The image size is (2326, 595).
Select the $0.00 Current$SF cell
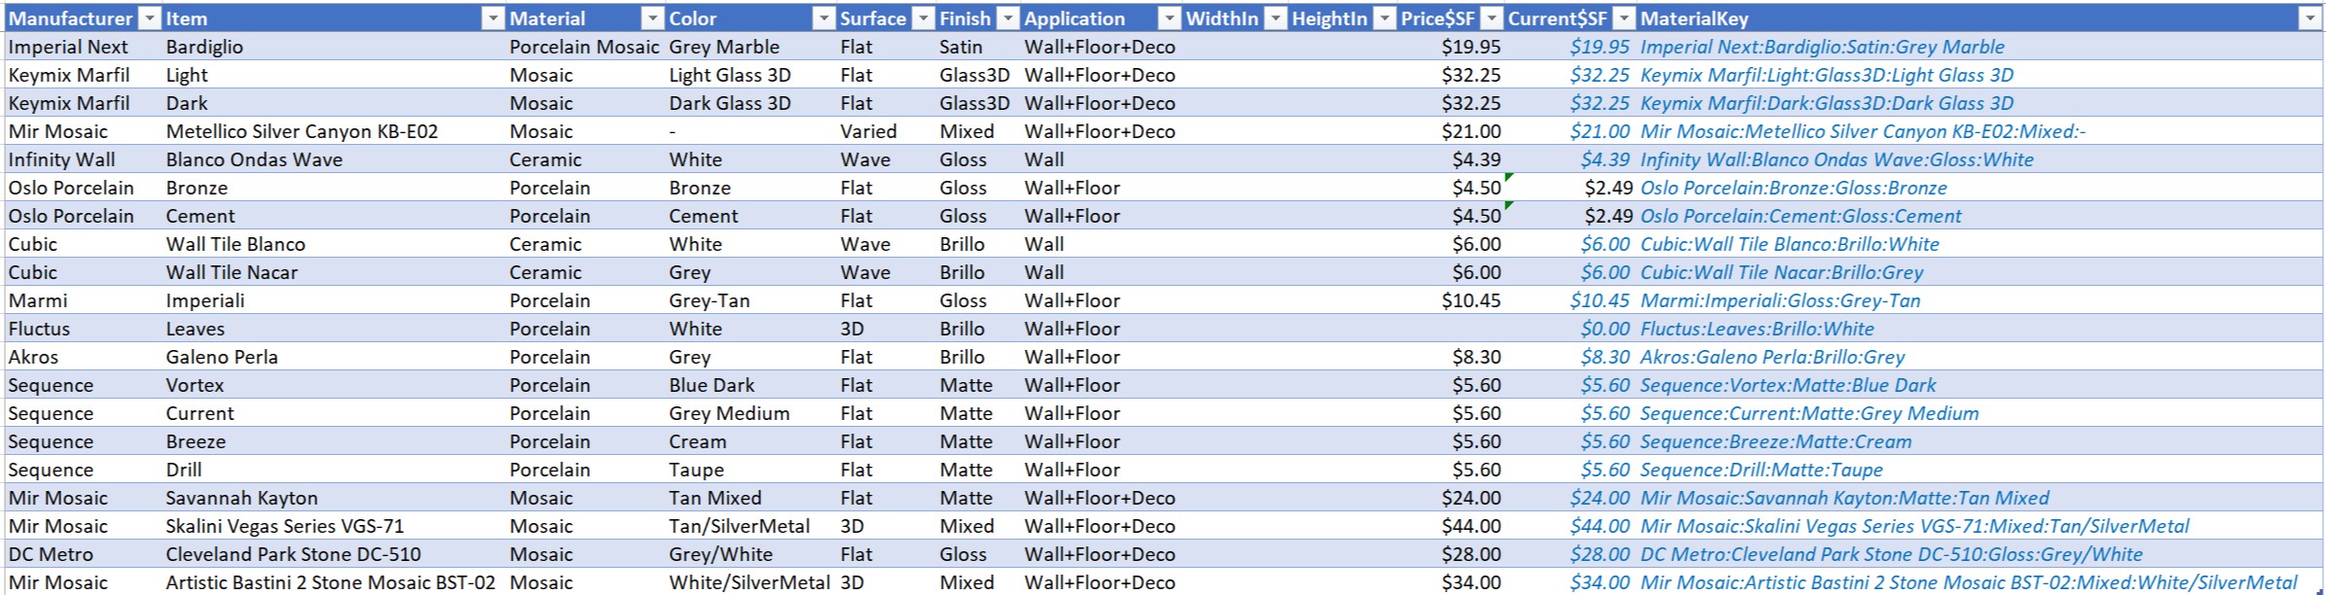coord(1570,329)
